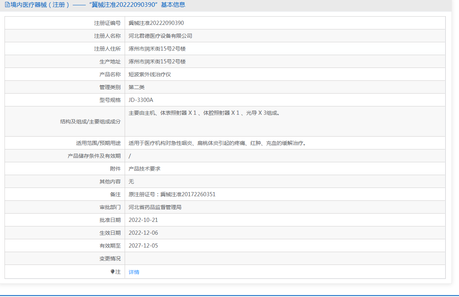Click the intended use text 适用于医疗机构

pos(217,143)
